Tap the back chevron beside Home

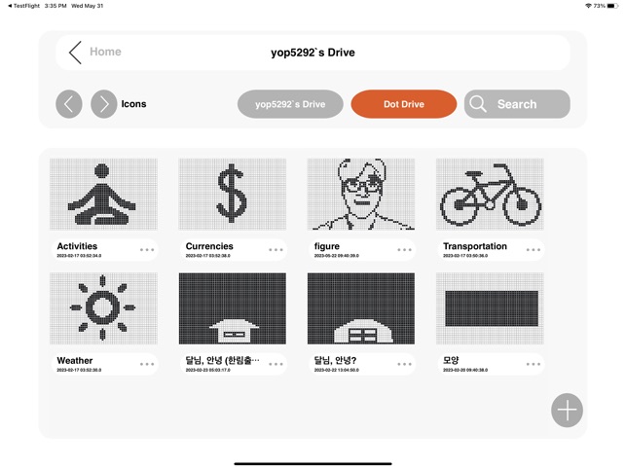(75, 53)
